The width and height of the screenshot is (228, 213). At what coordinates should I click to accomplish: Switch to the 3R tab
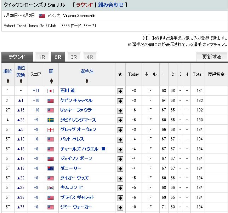[74, 57]
